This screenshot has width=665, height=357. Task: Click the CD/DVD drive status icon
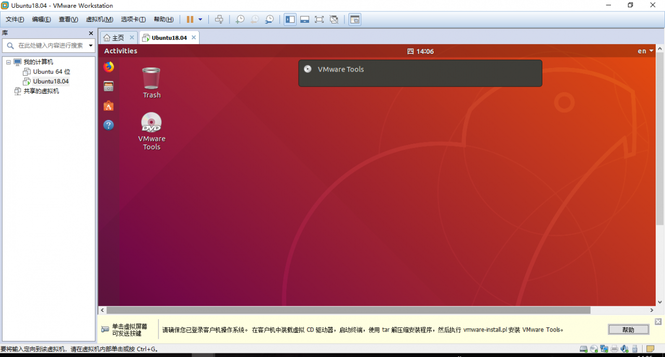tap(594, 349)
